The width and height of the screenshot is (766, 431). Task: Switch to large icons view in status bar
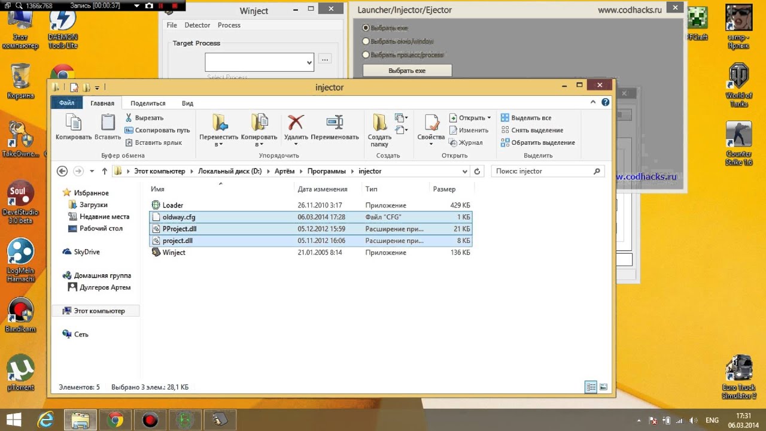point(603,387)
